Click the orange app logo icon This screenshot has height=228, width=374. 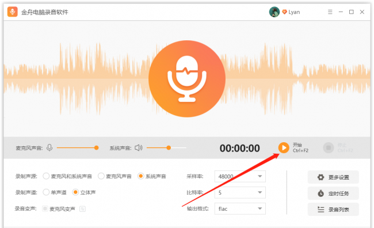click(x=13, y=12)
